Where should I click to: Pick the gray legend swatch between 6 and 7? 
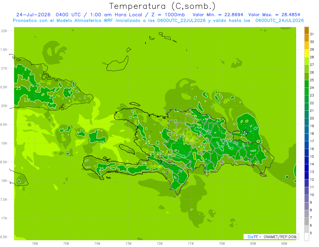click(x=307, y=222)
